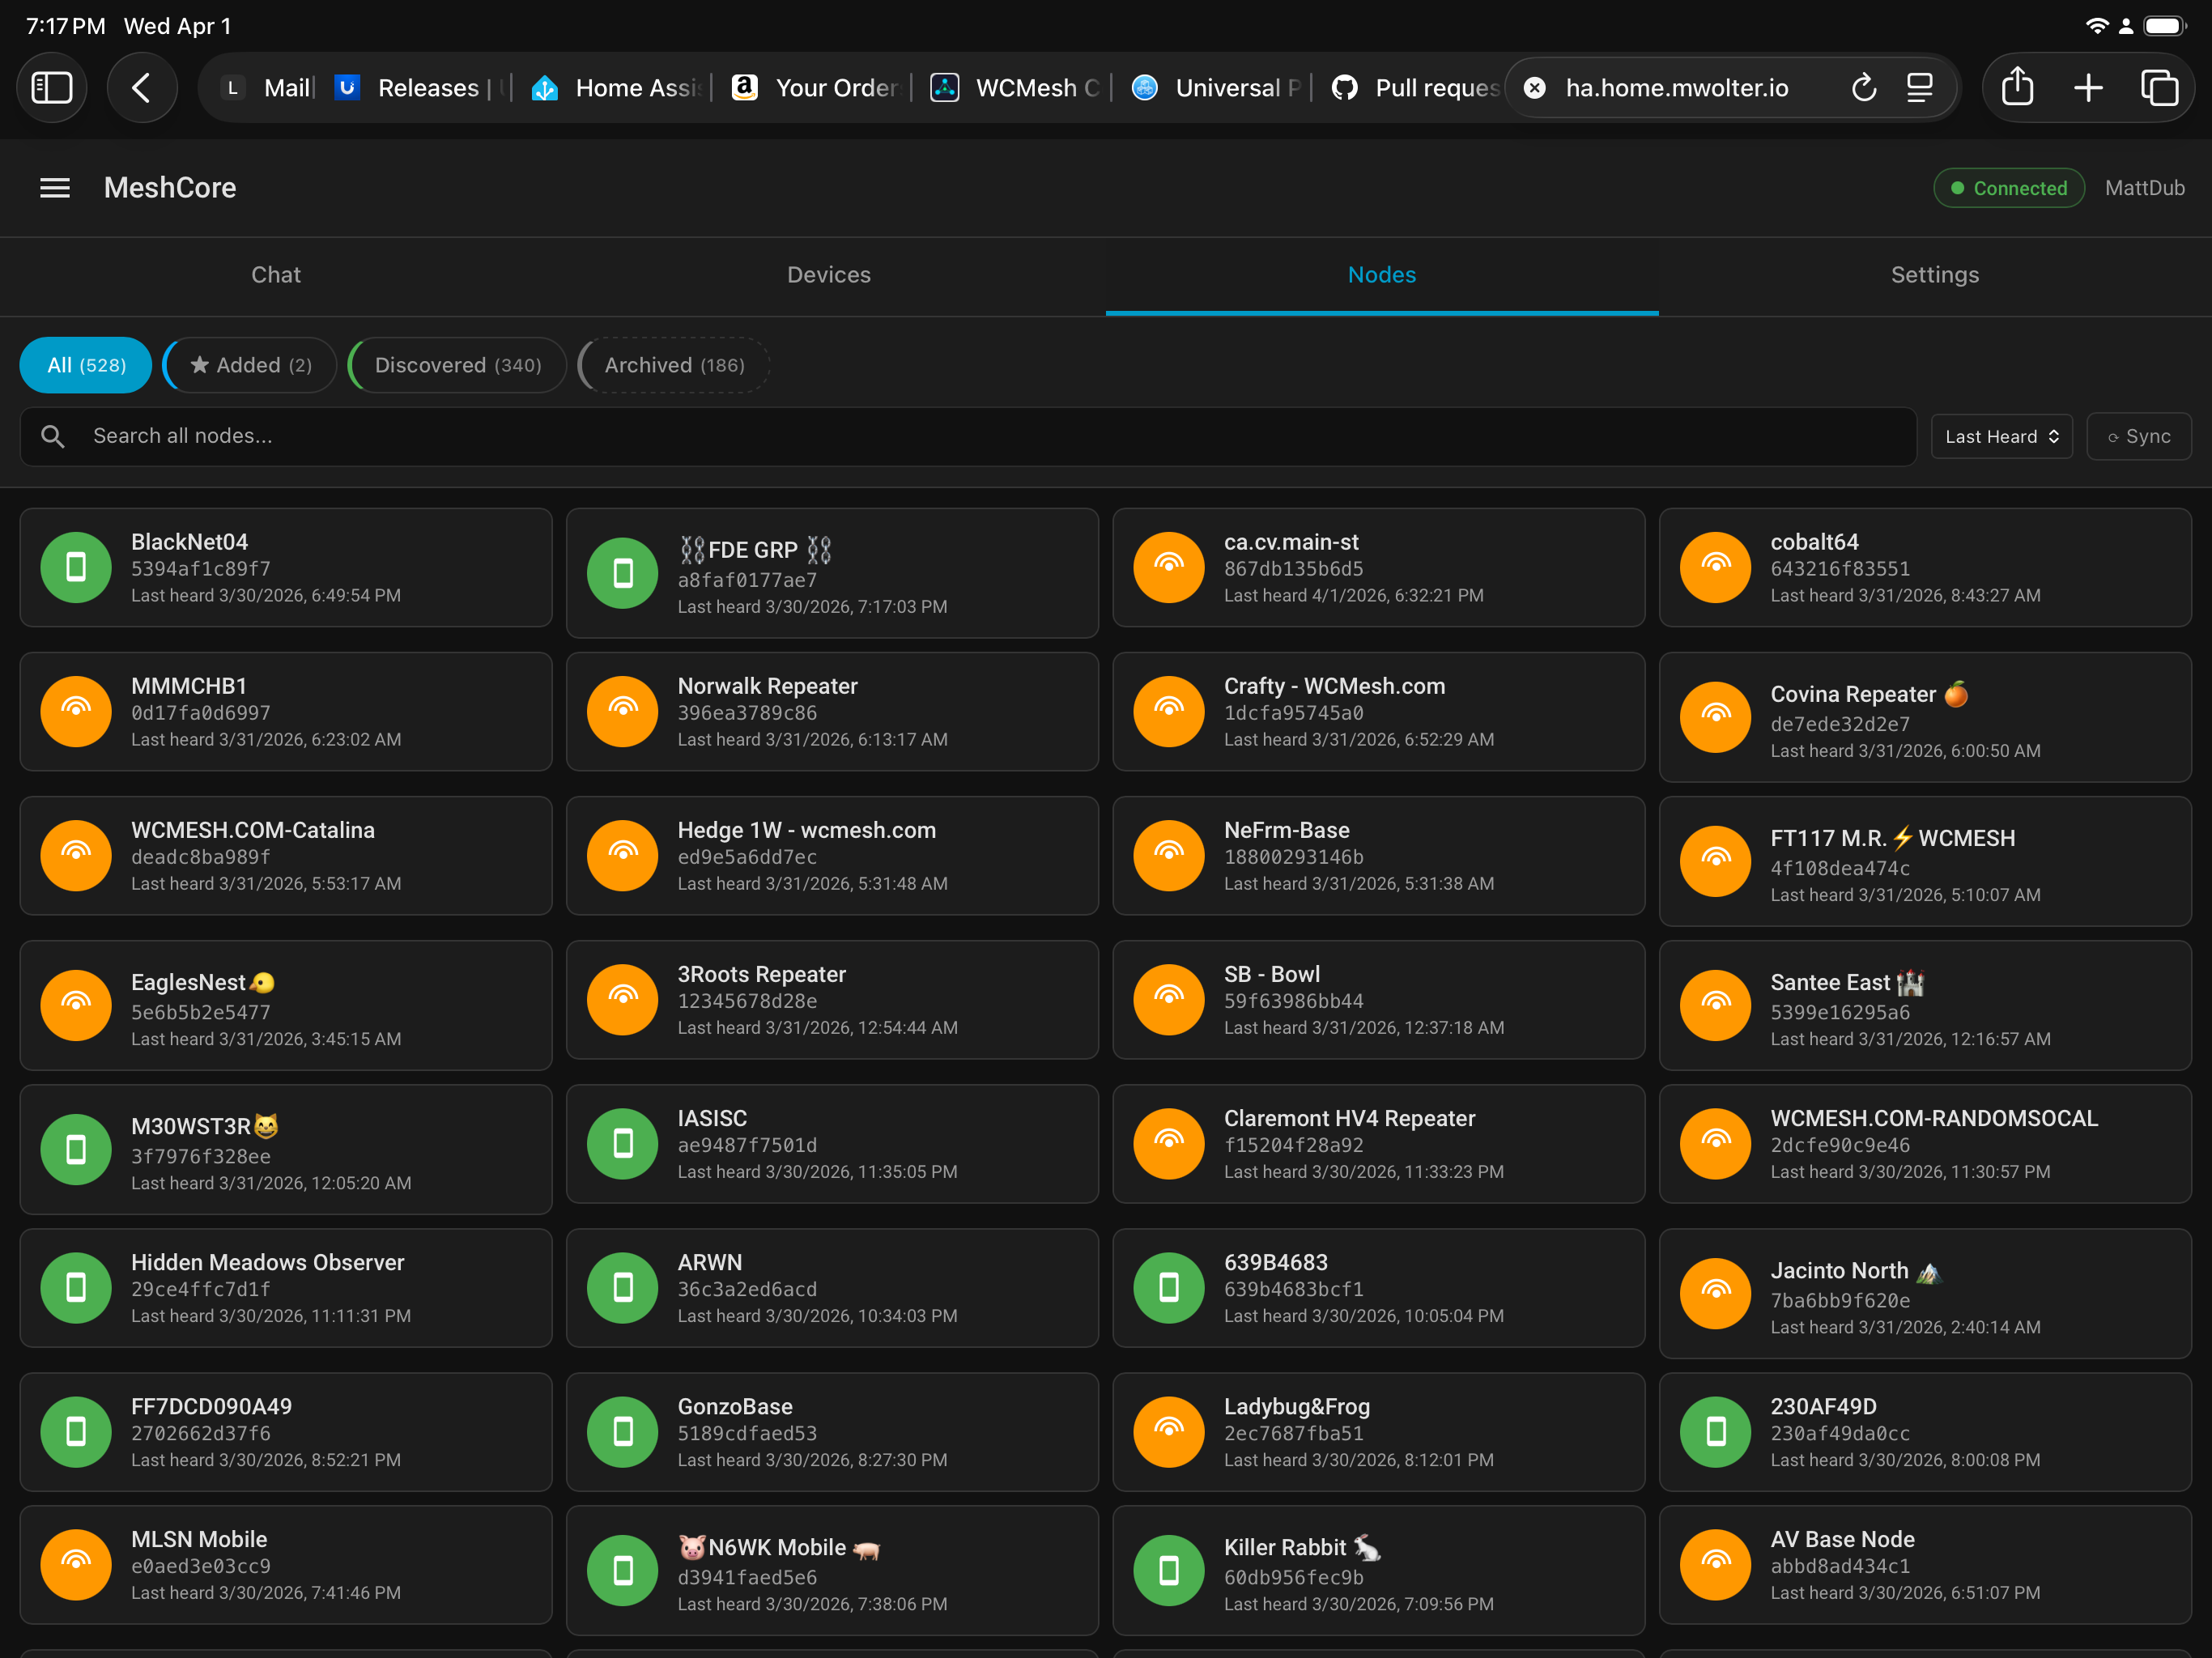Image resolution: width=2212 pixels, height=1658 pixels.
Task: Go back with the browser back arrow
Action: (x=142, y=88)
